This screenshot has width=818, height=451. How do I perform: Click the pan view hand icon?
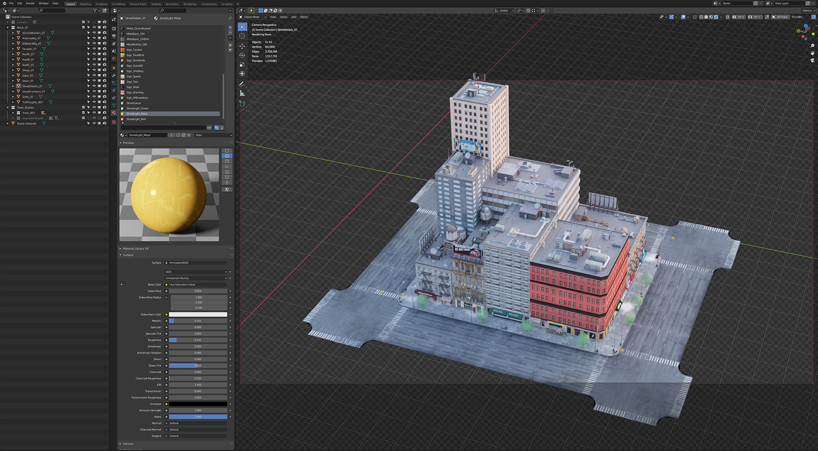(812, 53)
